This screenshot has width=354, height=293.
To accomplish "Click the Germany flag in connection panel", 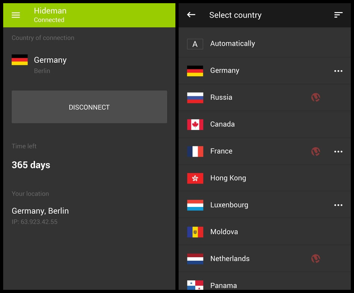I will tap(20, 60).
